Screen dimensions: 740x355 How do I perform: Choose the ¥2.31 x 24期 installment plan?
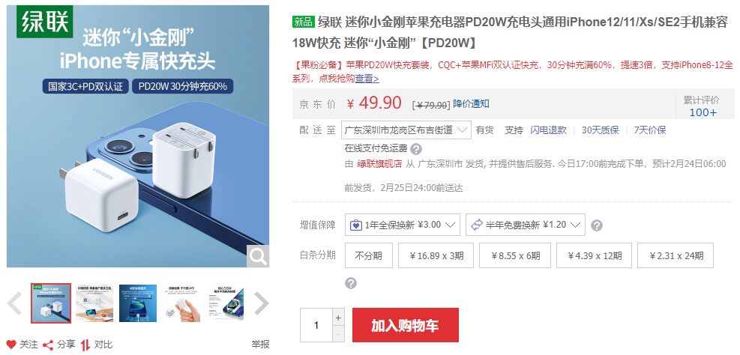pyautogui.click(x=676, y=255)
